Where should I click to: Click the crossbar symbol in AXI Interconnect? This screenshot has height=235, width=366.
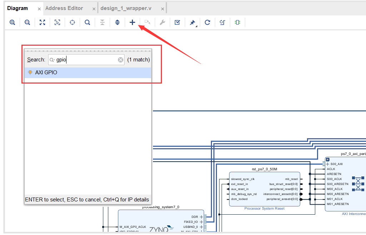[x=358, y=184]
